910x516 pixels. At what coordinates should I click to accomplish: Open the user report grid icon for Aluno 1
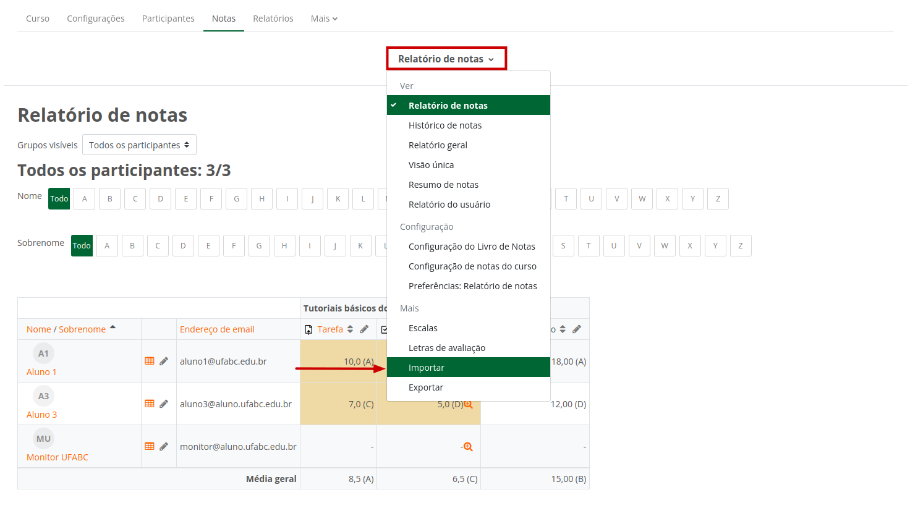point(150,361)
